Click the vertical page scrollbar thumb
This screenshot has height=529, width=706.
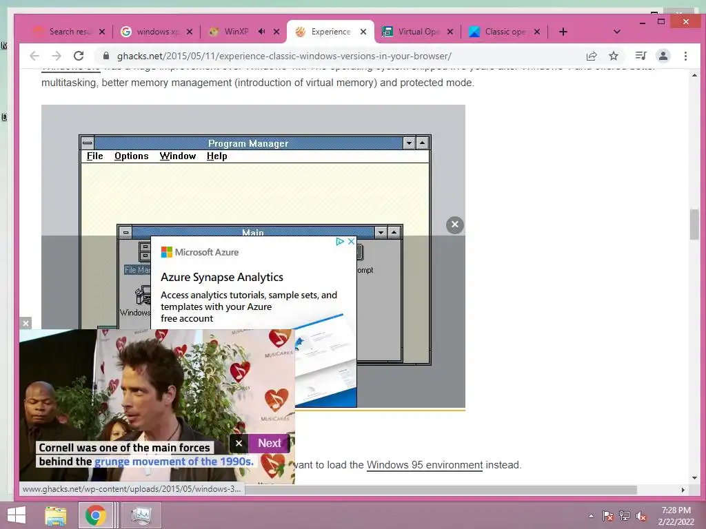(694, 225)
